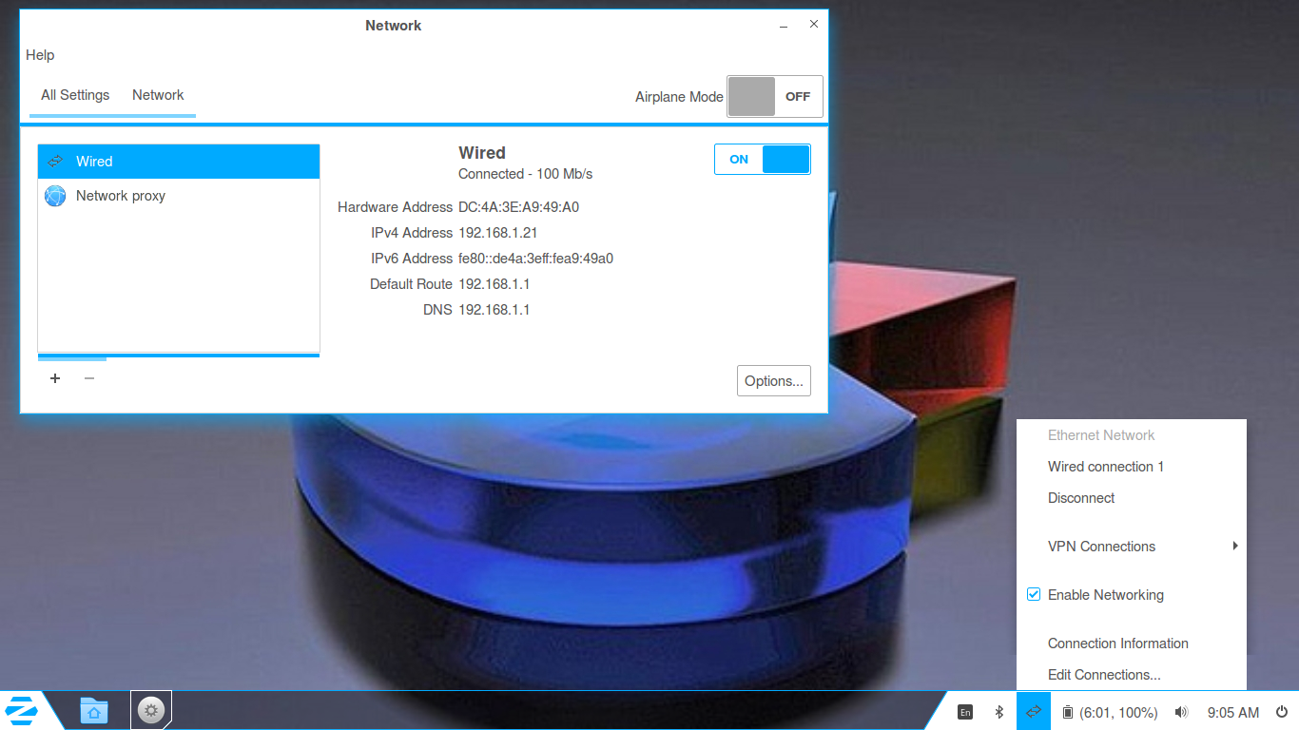Click the volume speaker icon
The image size is (1299, 730).
pos(1181,712)
